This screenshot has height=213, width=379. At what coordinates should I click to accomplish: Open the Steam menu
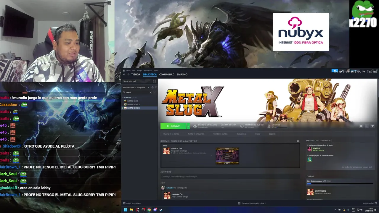(x=128, y=70)
